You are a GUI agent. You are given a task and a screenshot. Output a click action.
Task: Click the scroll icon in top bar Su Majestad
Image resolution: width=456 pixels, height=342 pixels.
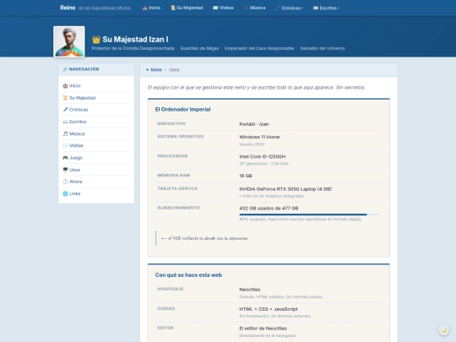[173, 8]
